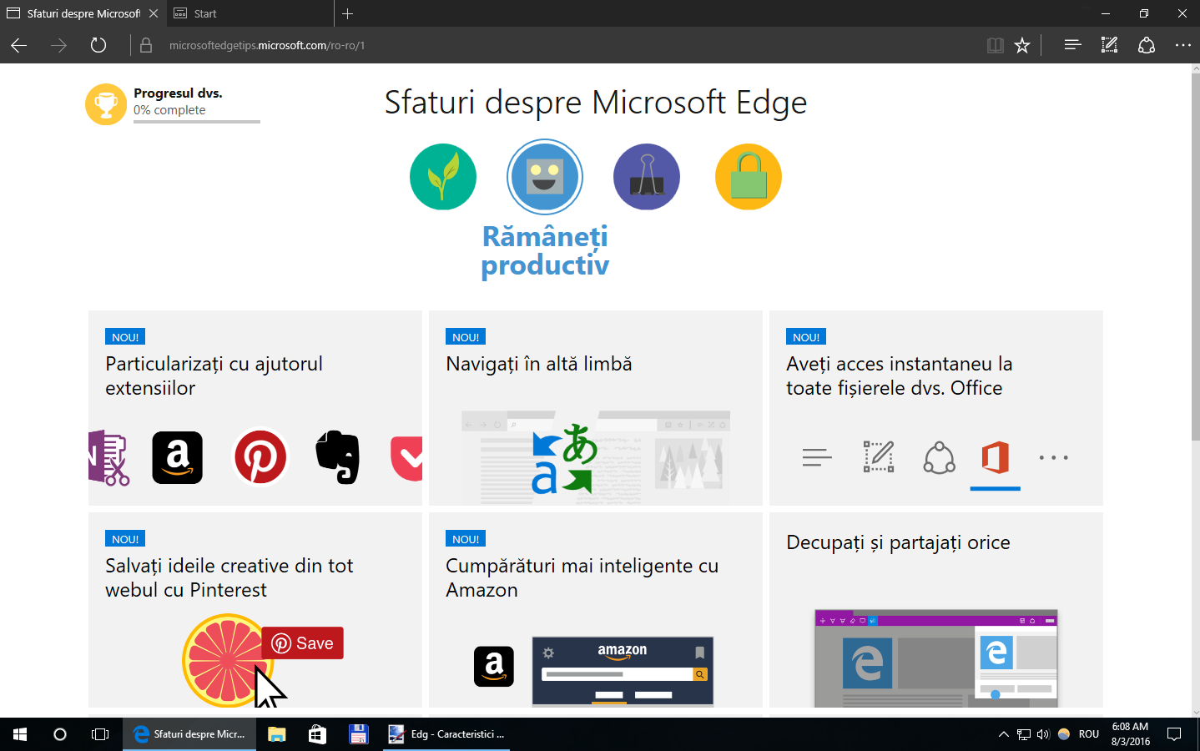1200x751 pixels.
Task: Click the ROU language indicator
Action: 1089,734
